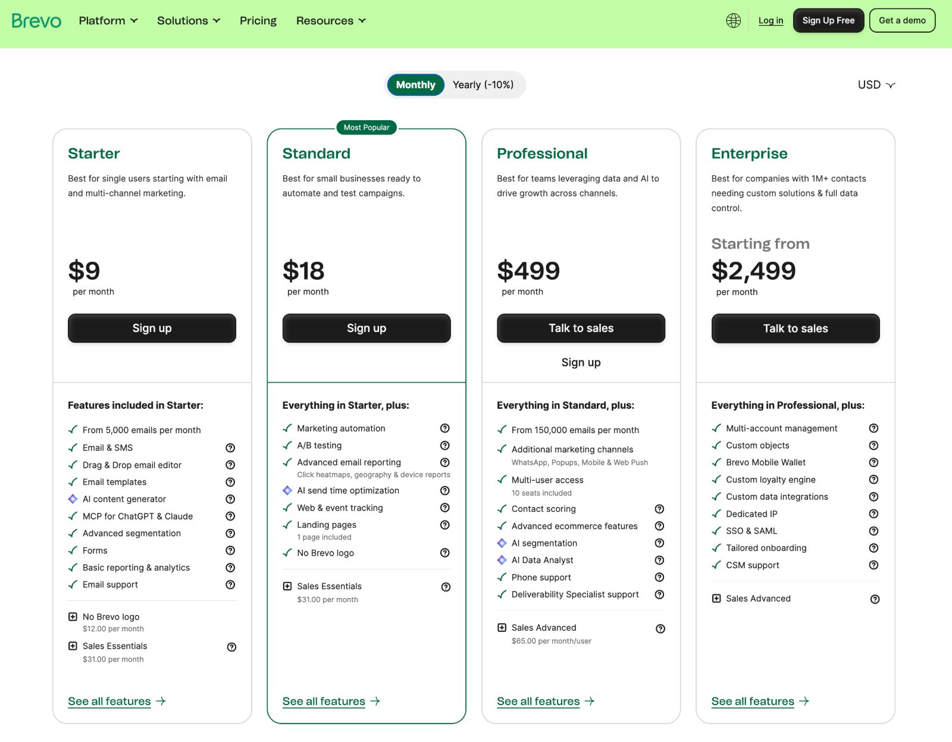This screenshot has height=742, width=952.
Task: Open info icon for SSO & SAML
Action: pos(873,531)
